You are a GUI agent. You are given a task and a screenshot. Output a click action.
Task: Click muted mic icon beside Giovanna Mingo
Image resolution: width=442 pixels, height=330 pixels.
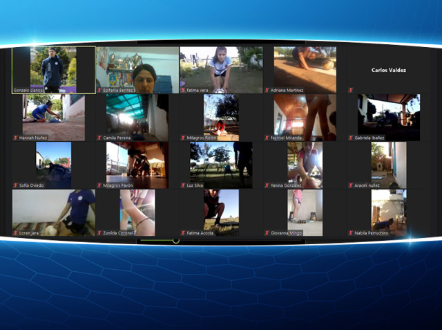[267, 233]
